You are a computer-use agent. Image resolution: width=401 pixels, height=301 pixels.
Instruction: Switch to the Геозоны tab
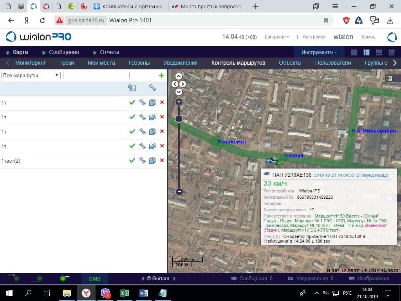[139, 63]
